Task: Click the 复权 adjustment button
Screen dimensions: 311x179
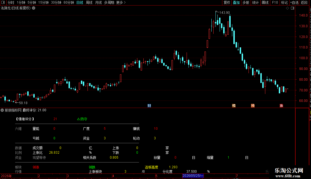Action: tap(227, 2)
